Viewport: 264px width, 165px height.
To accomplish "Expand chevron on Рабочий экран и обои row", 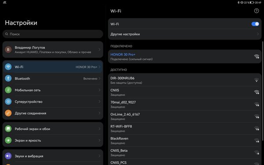I will [x=99, y=129].
